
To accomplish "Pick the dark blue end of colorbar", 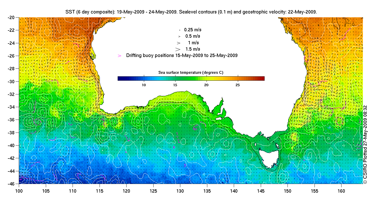I will click(120, 78).
